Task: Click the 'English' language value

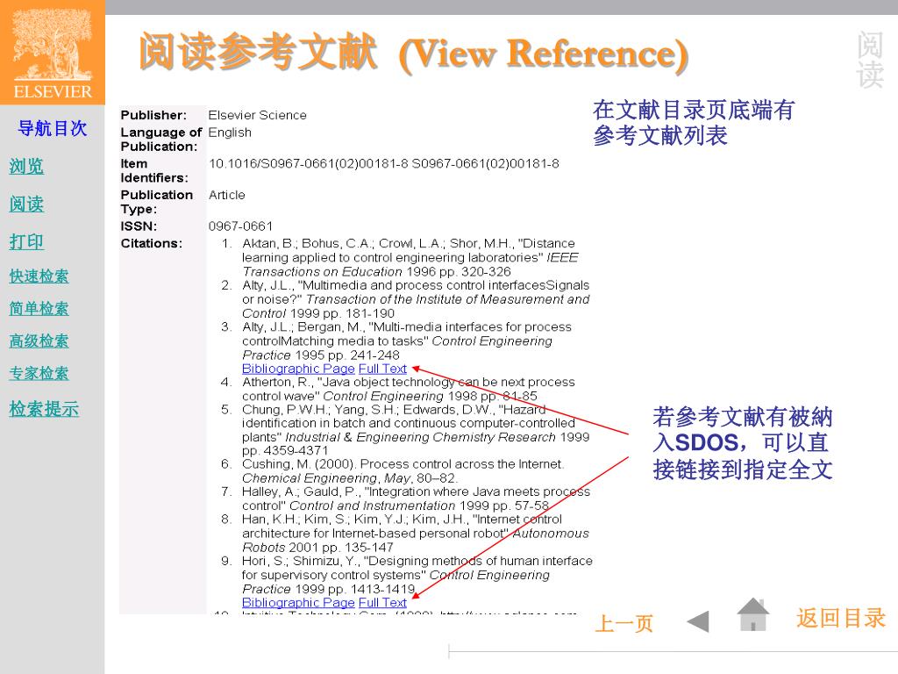Action: [230, 133]
